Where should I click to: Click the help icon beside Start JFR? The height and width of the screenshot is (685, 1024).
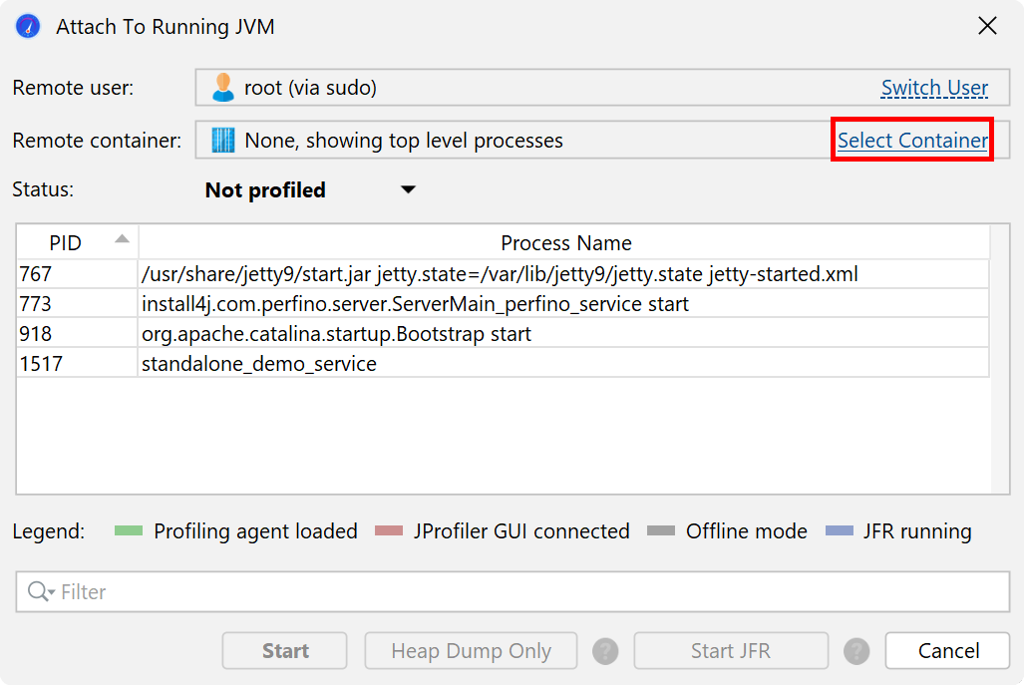tap(856, 651)
